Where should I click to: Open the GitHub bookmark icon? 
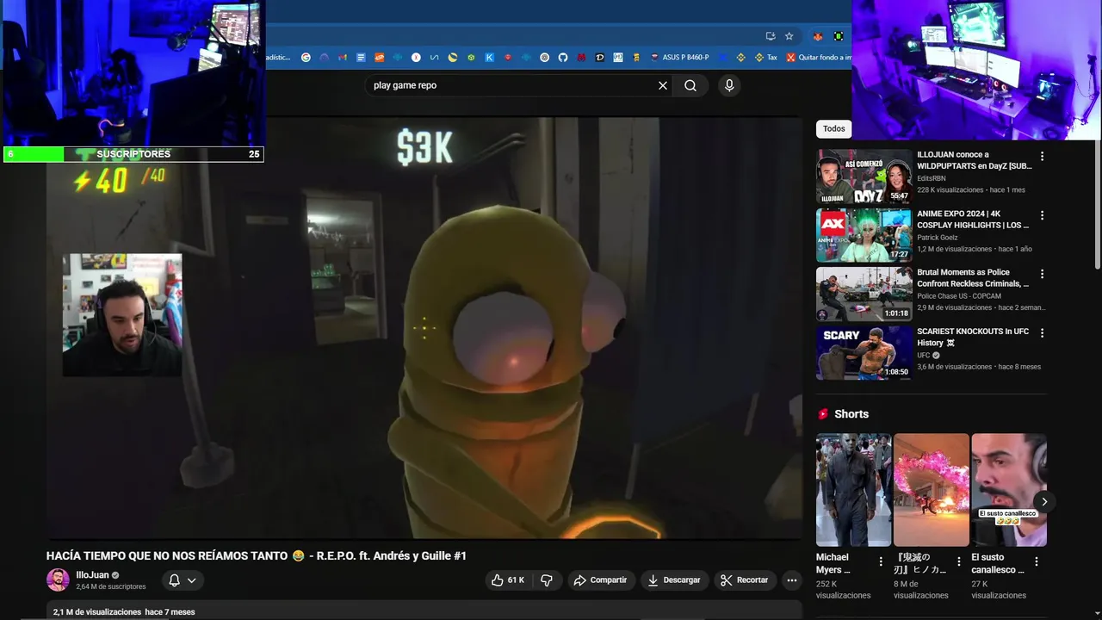tap(563, 58)
